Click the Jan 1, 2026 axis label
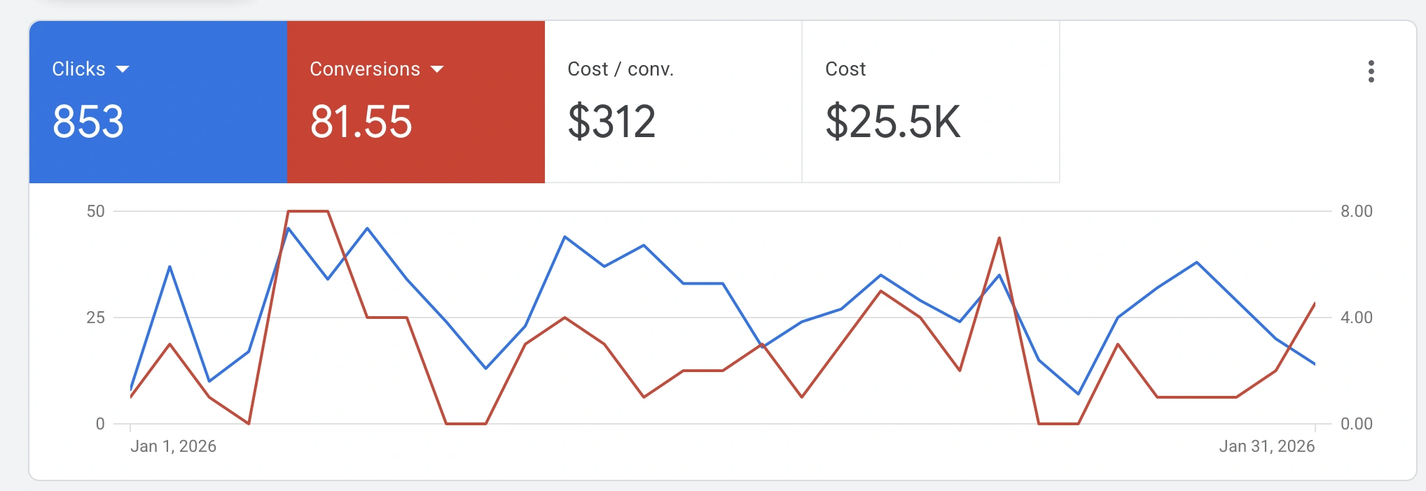 coord(173,446)
